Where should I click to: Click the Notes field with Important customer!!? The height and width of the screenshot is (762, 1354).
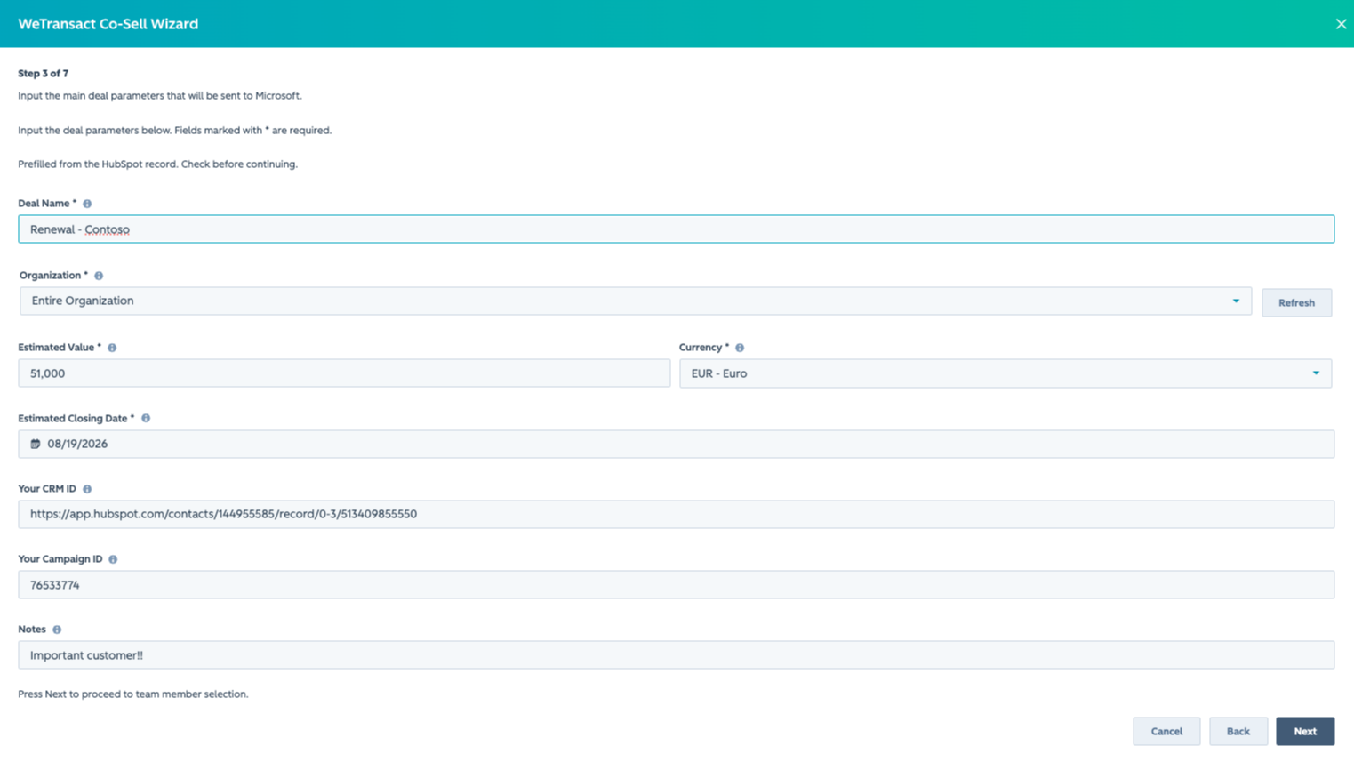tap(676, 655)
